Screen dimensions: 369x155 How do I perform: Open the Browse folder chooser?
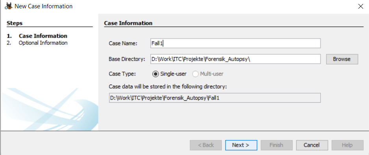342,59
